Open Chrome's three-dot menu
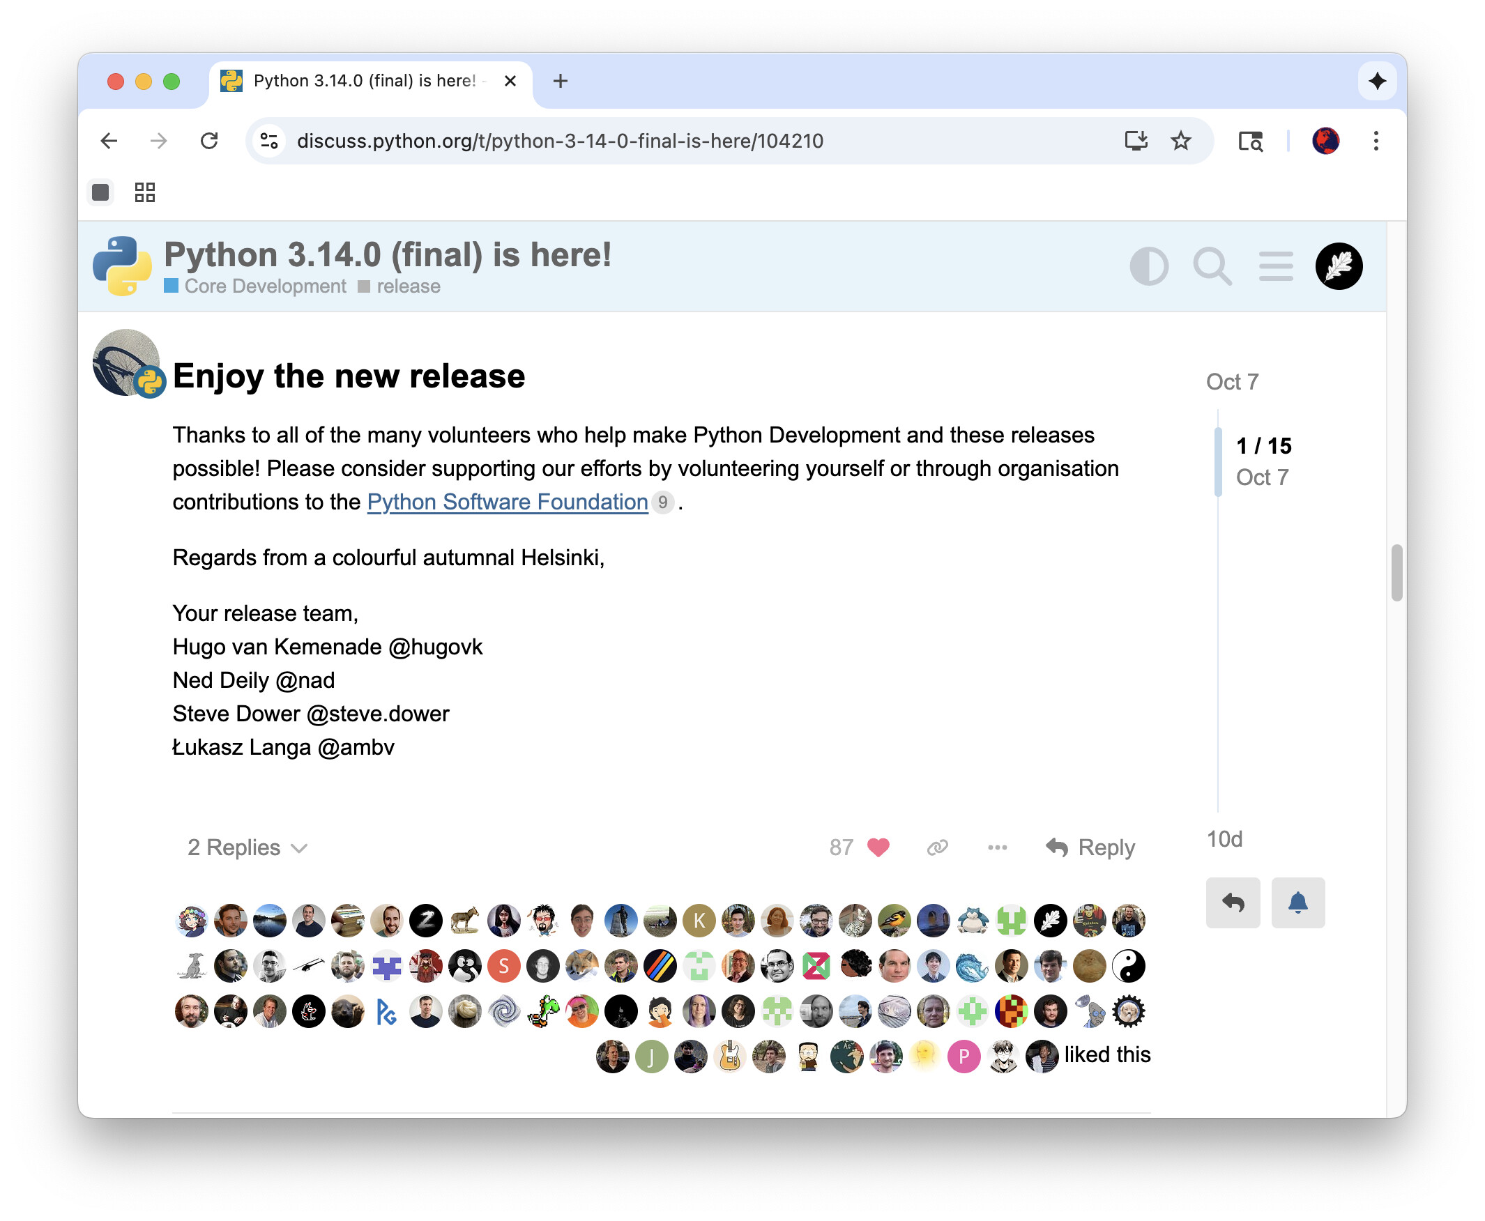 click(1376, 141)
